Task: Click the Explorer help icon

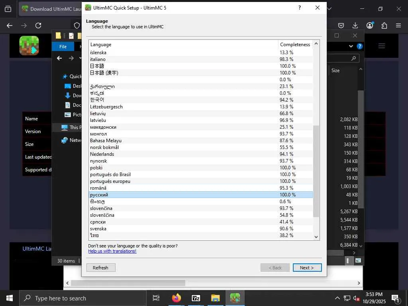Action: tap(360, 46)
